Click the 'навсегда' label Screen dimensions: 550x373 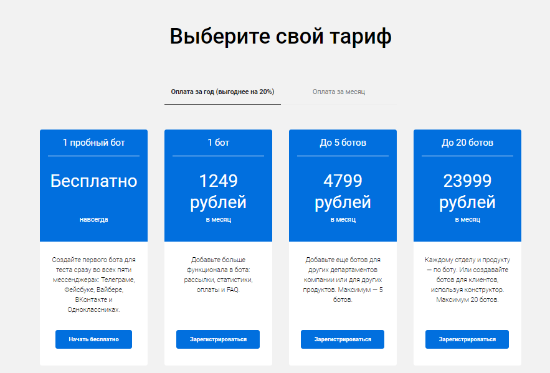(93, 219)
